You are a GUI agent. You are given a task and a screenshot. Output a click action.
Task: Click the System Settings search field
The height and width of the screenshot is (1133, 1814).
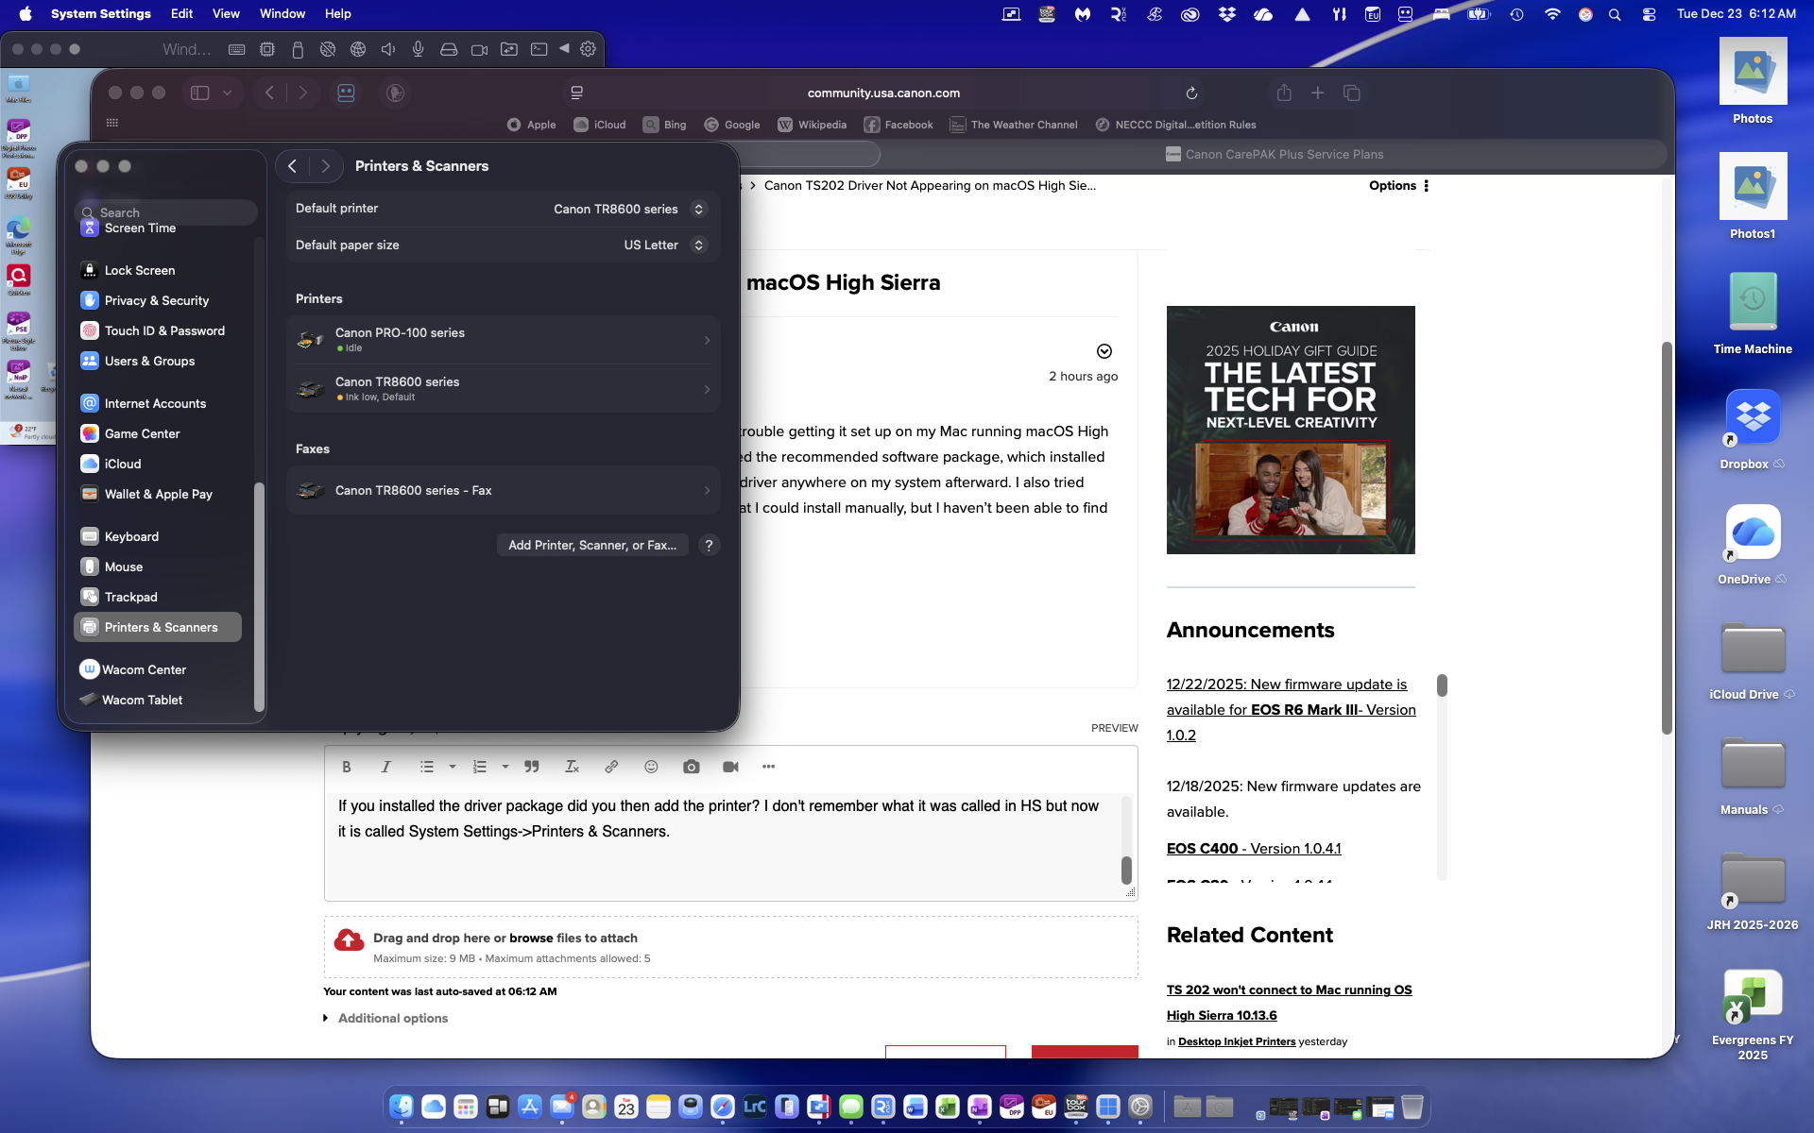coord(166,212)
